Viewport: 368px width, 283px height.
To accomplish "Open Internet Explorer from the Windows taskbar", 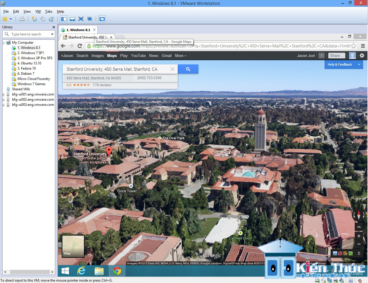I will 82,271.
